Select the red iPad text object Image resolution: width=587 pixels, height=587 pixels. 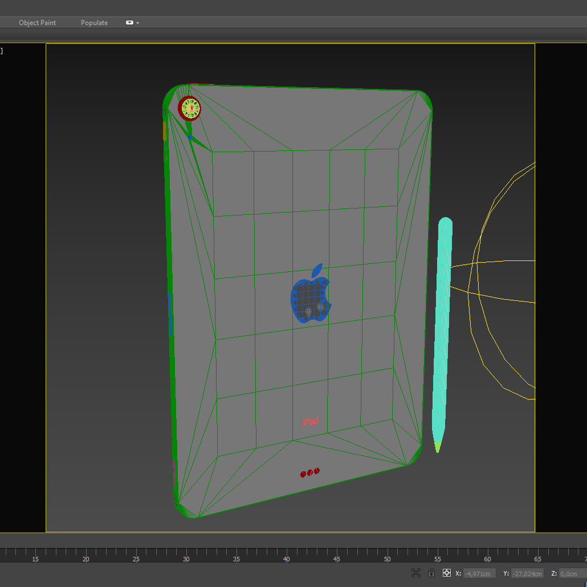click(x=310, y=422)
